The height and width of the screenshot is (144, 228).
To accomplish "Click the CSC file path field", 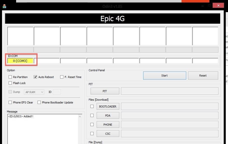I will tap(170, 133).
